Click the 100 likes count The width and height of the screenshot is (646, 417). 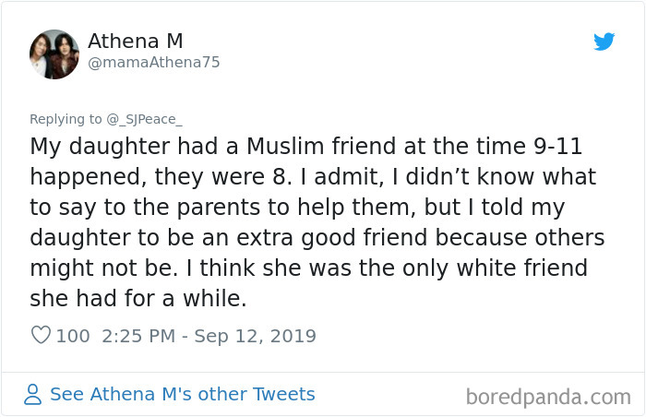(x=73, y=336)
